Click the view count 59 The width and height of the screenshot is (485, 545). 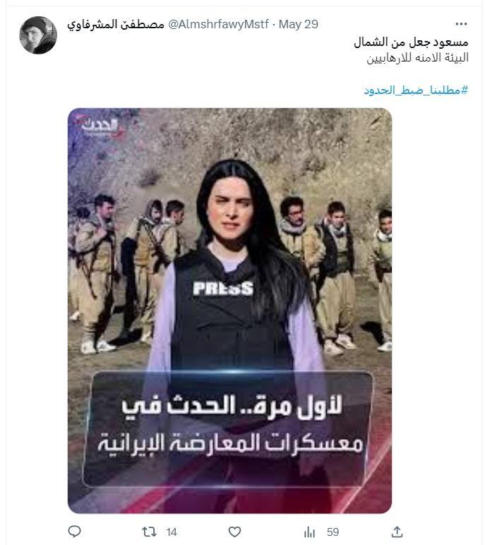333,532
